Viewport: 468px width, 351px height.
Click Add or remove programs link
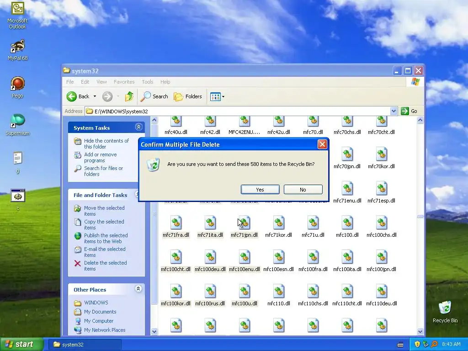[100, 157]
